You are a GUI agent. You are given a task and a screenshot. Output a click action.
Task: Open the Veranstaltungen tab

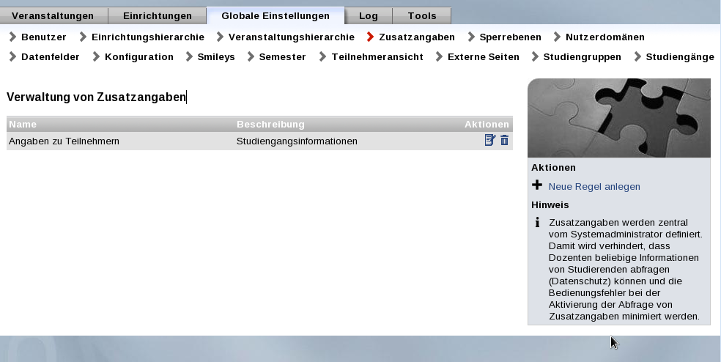(x=53, y=15)
